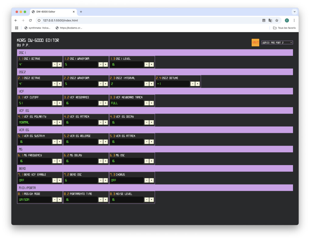This screenshot has height=240, width=310.
Task: Open the UMIDI PRO PORT 2 dropdown
Action: pyautogui.click(x=277, y=43)
